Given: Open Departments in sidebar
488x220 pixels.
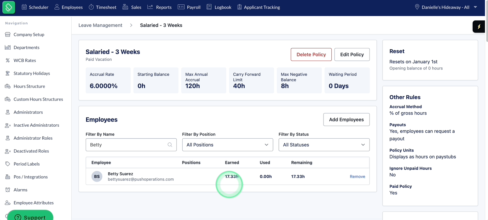Looking at the screenshot, I should (27, 47).
